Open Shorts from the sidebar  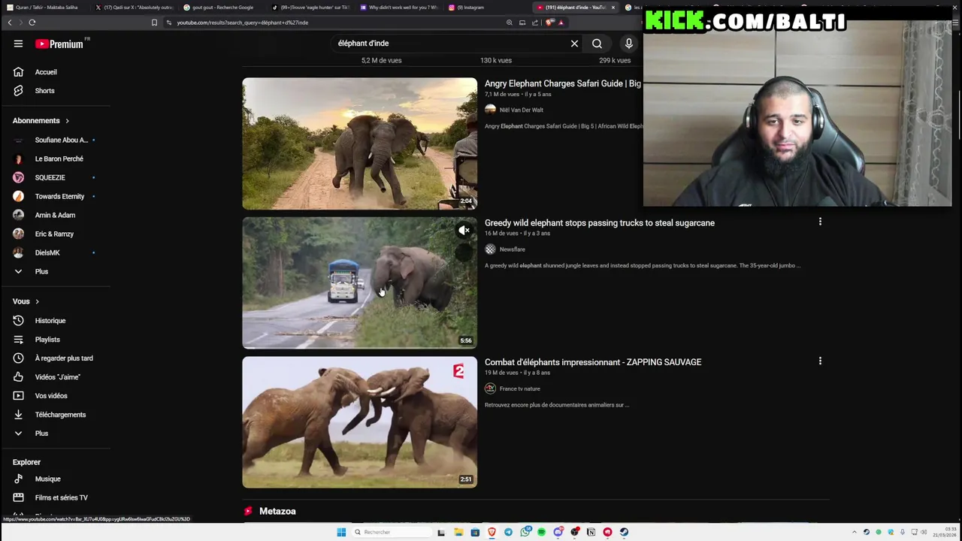[44, 91]
